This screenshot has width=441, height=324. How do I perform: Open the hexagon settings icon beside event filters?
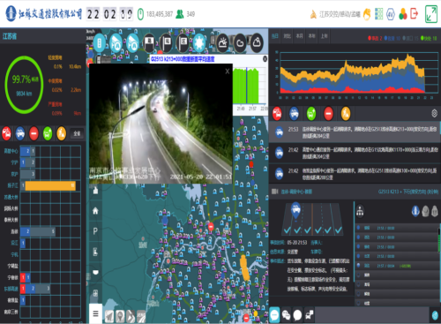(434, 113)
